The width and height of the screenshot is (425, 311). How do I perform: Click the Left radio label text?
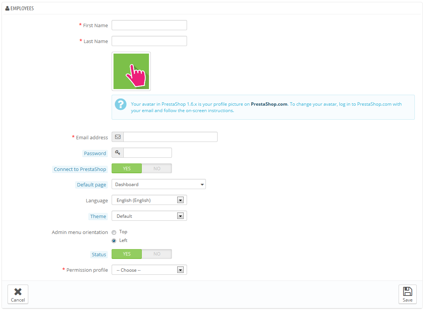pos(123,240)
